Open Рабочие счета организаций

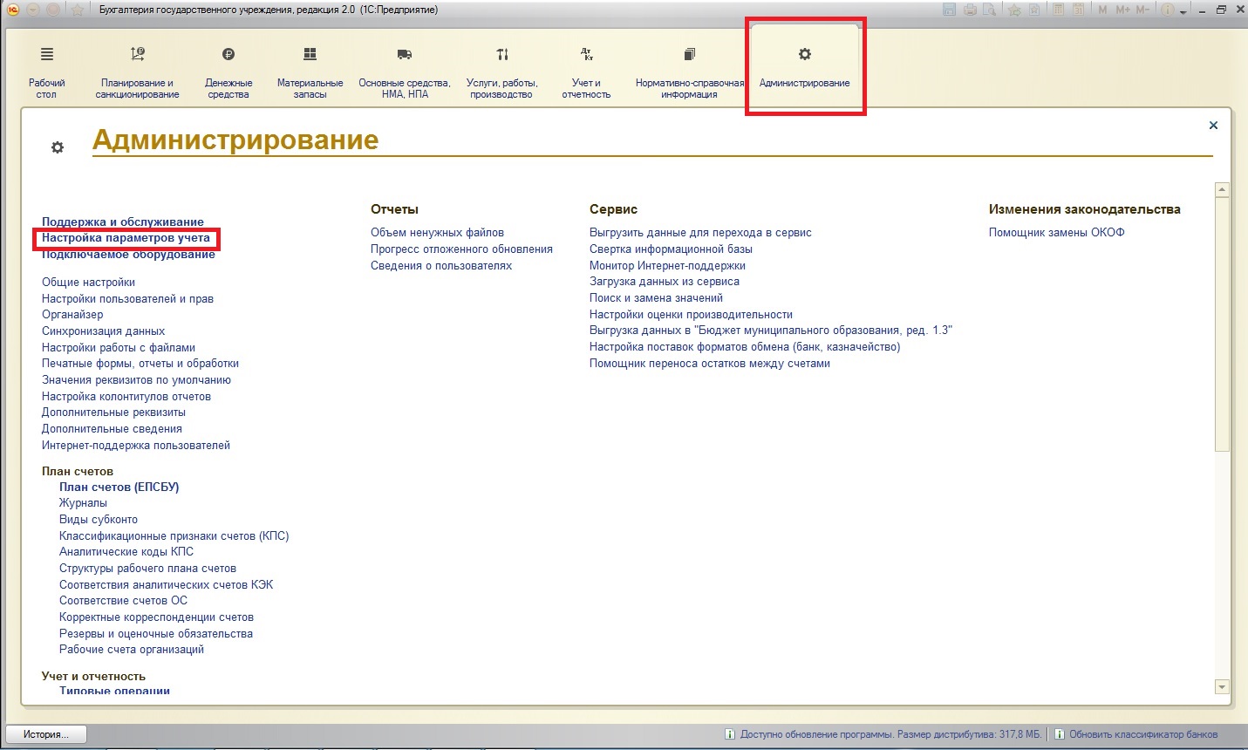coord(132,649)
